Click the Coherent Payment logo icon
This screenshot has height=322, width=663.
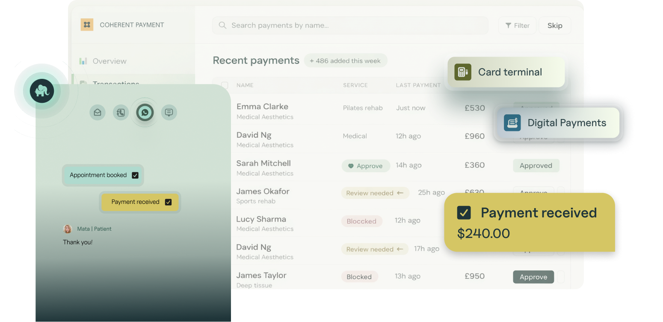coord(87,25)
